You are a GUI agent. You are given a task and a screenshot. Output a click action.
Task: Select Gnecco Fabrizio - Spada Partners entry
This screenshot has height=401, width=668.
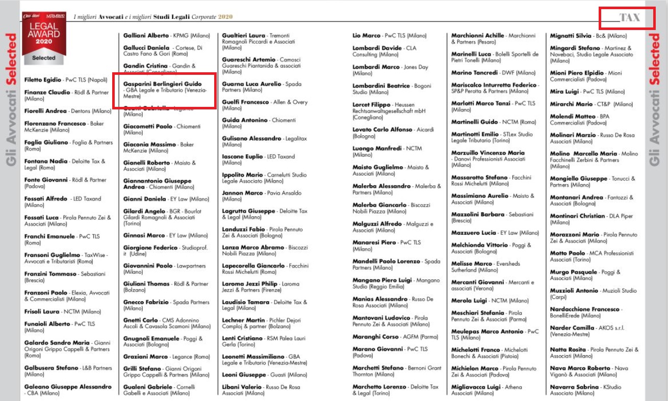[x=166, y=305]
